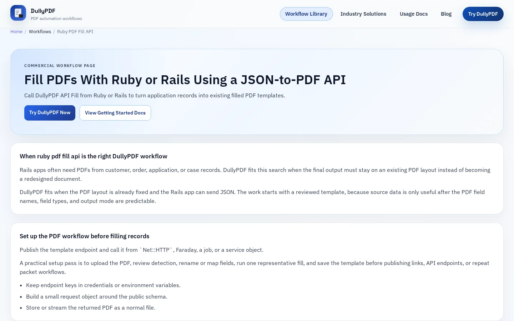514x321 pixels.
Task: Click heading 'When ruby pdf fill api is the right'
Action: [94, 156]
